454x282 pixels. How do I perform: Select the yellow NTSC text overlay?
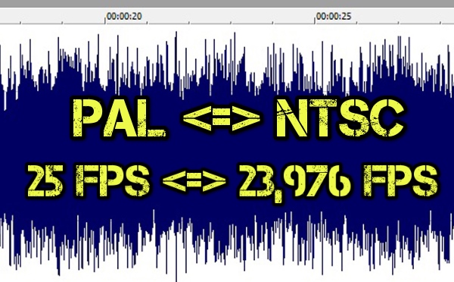(339, 118)
